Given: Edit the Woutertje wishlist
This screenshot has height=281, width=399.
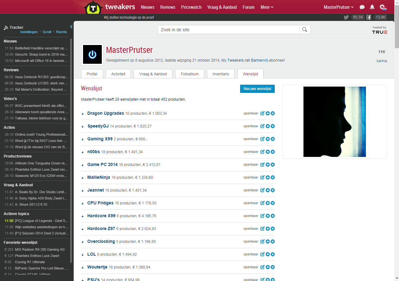Looking at the screenshot, I should tap(263, 267).
